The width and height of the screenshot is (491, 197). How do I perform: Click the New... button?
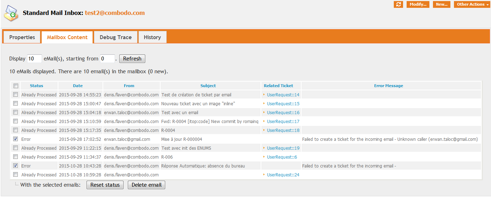pos(442,4)
